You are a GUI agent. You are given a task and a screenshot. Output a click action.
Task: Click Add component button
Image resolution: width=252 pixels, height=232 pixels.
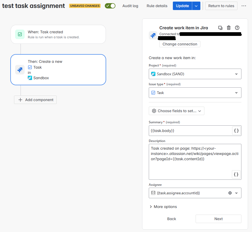pyautogui.click(x=35, y=100)
